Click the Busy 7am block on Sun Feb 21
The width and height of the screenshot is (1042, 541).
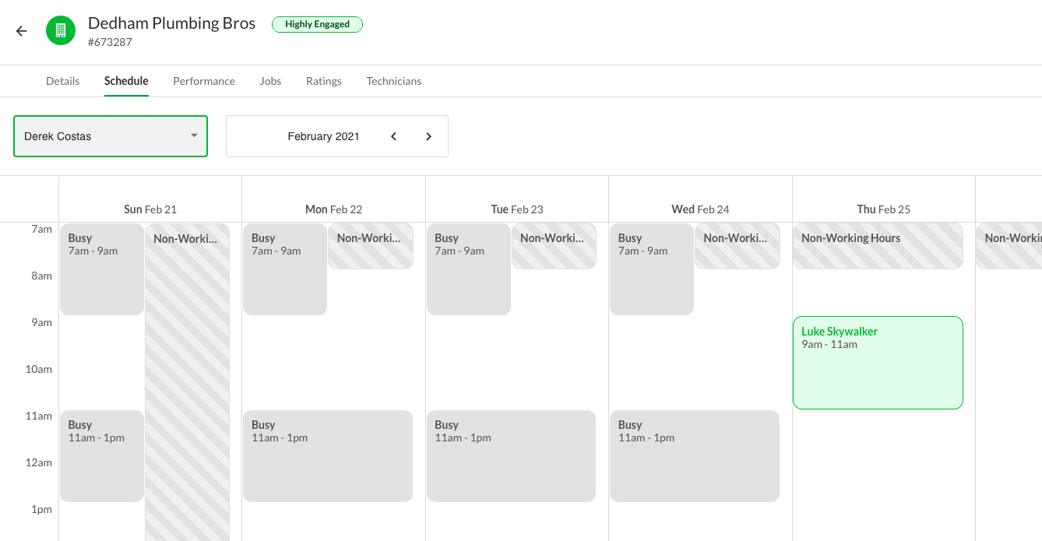point(101,269)
